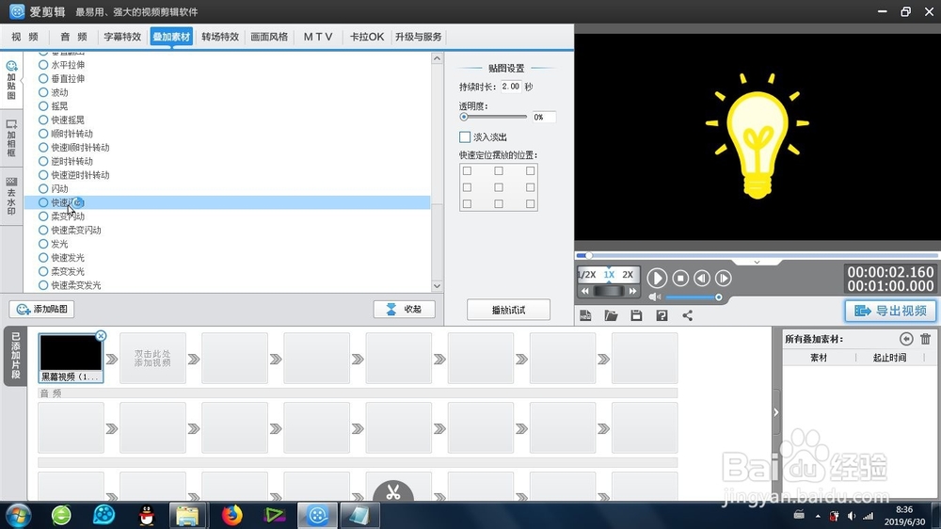
Task: Click the effect list scroll-up arrow
Action: 437,58
